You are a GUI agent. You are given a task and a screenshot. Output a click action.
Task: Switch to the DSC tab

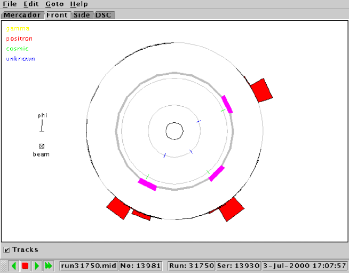(x=103, y=15)
